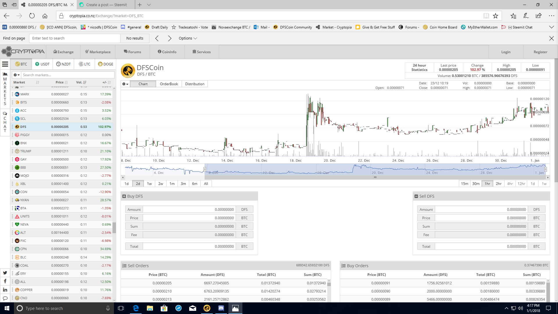This screenshot has width=558, height=314.
Task: Go to the next search result
Action: [170, 38]
